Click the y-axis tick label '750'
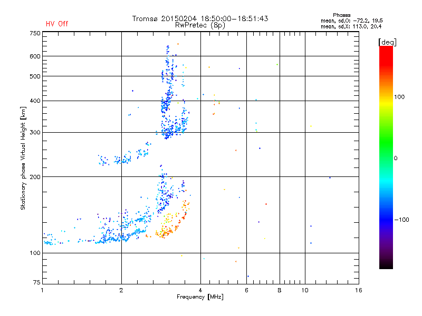 (x=35, y=33)
